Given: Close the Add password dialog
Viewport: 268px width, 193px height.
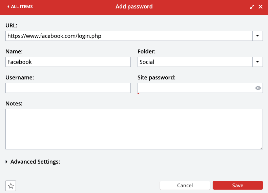Looking at the screenshot, I should point(261,7).
